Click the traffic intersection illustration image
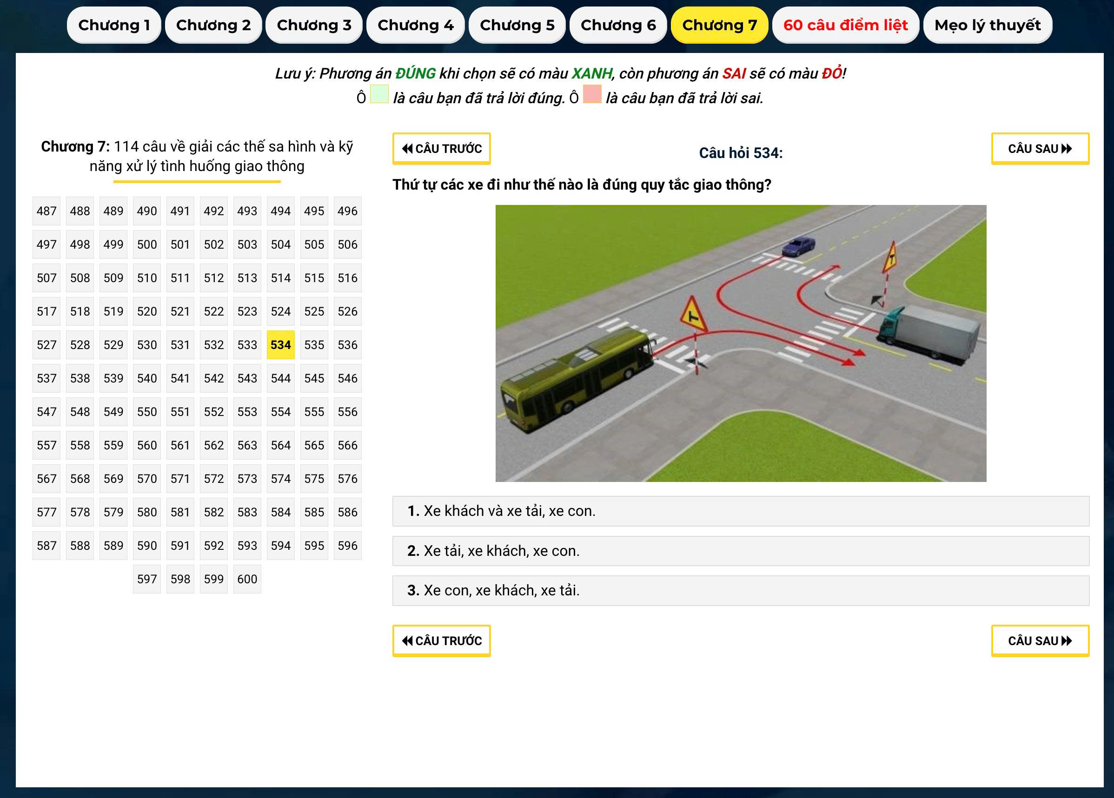This screenshot has height=798, width=1114. click(x=740, y=343)
